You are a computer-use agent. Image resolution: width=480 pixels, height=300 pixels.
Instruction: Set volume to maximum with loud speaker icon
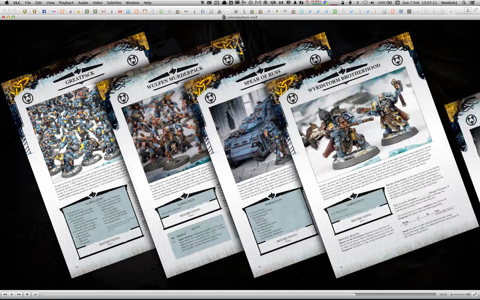pos(468,295)
